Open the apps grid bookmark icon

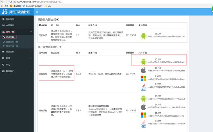(2, 6)
